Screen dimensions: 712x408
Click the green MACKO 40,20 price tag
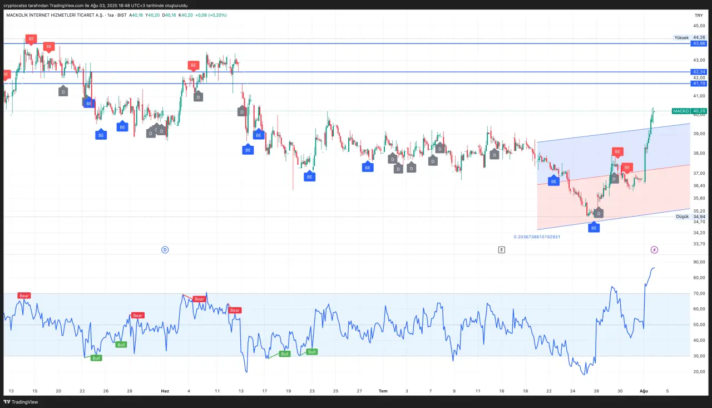689,111
